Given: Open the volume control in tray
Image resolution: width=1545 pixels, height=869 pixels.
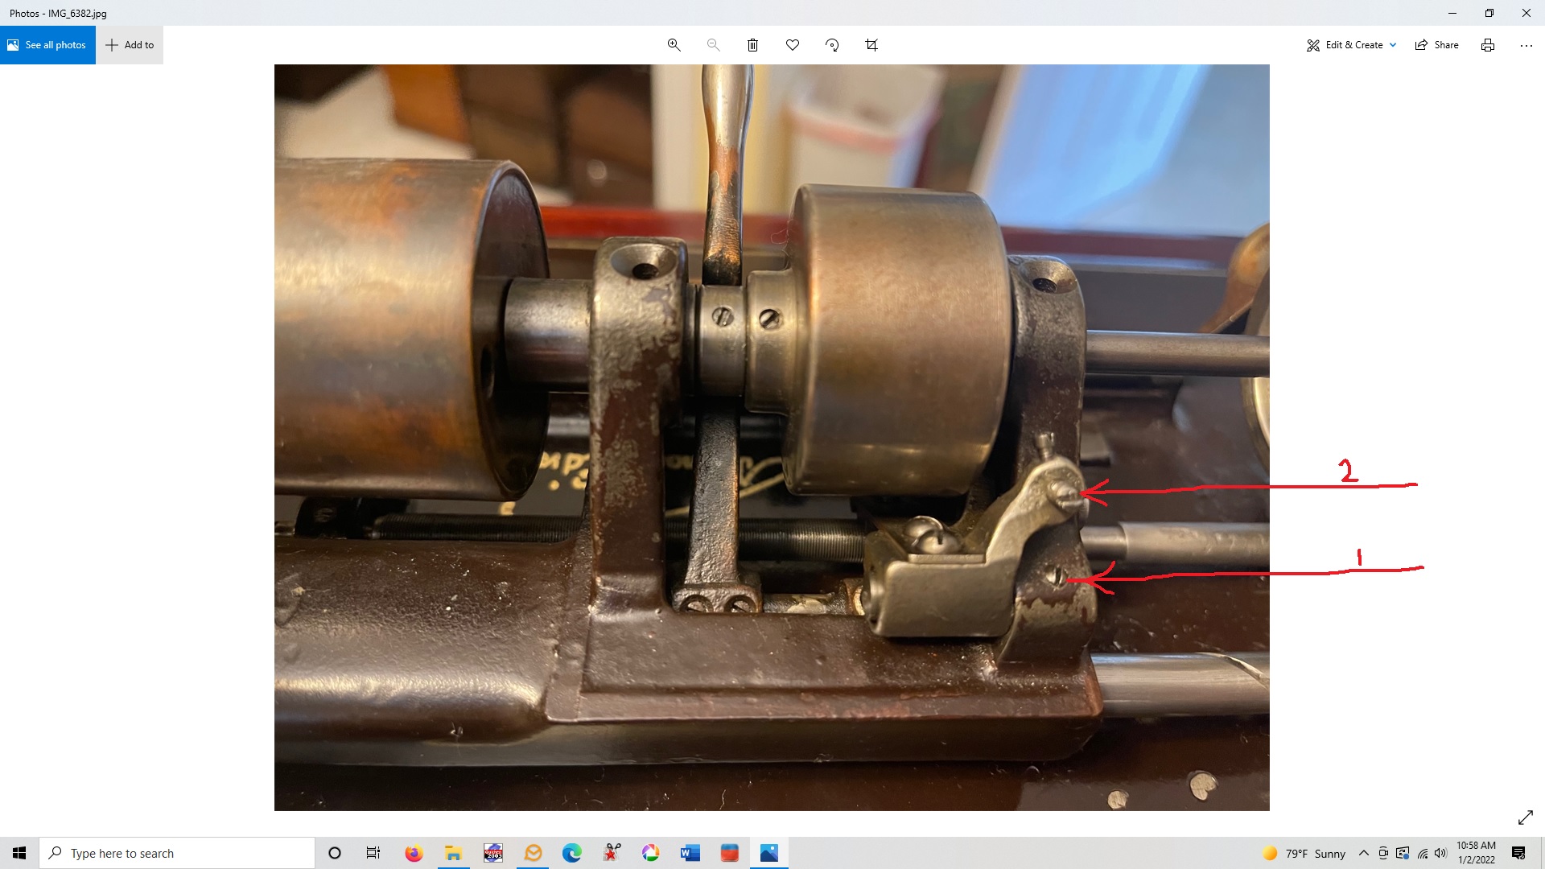Looking at the screenshot, I should 1440,853.
